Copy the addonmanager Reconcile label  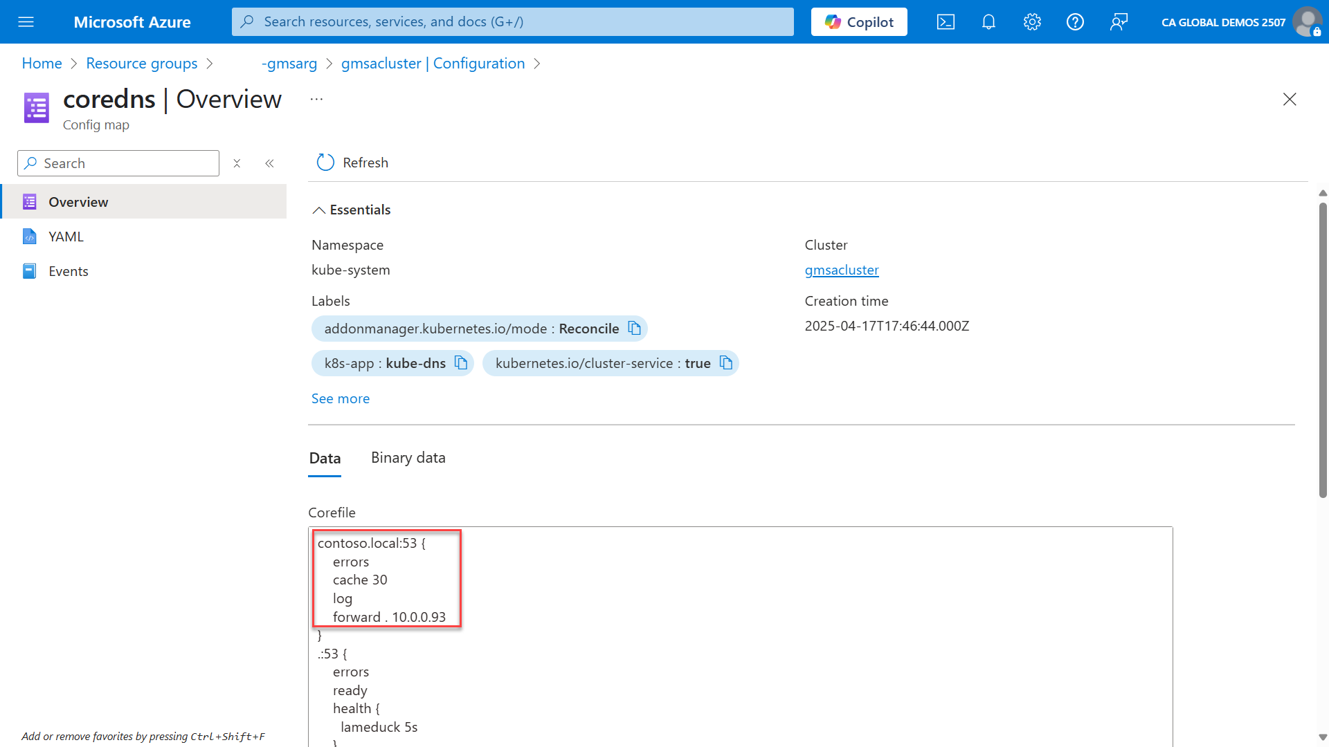[x=634, y=328]
